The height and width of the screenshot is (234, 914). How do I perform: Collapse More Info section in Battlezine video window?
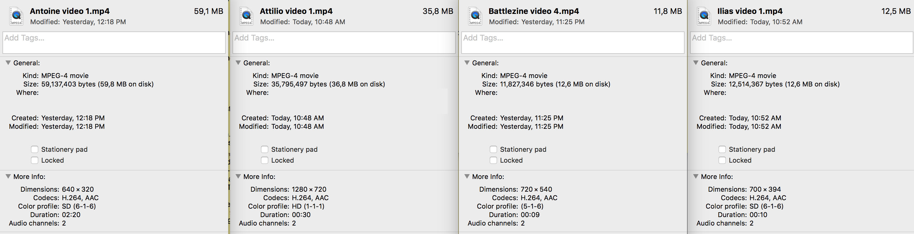467,176
